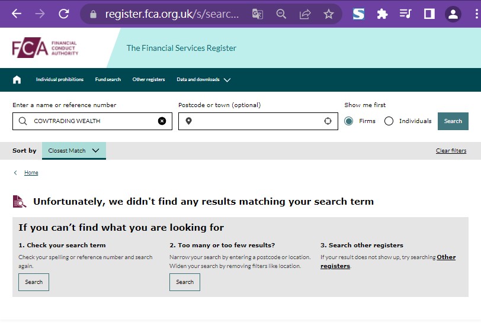Focus the Postcode or town field
Viewport: 481px width, 323px height.
pos(255,121)
